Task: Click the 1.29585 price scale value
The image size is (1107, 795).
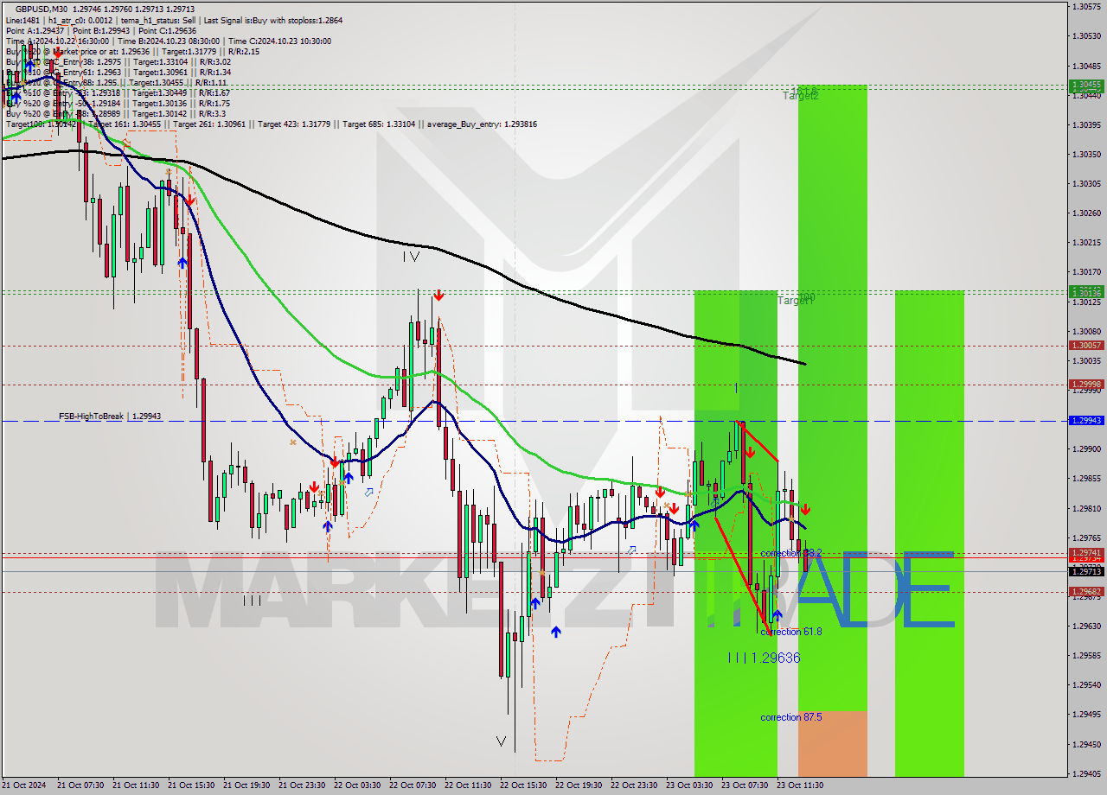Action: 1086,655
